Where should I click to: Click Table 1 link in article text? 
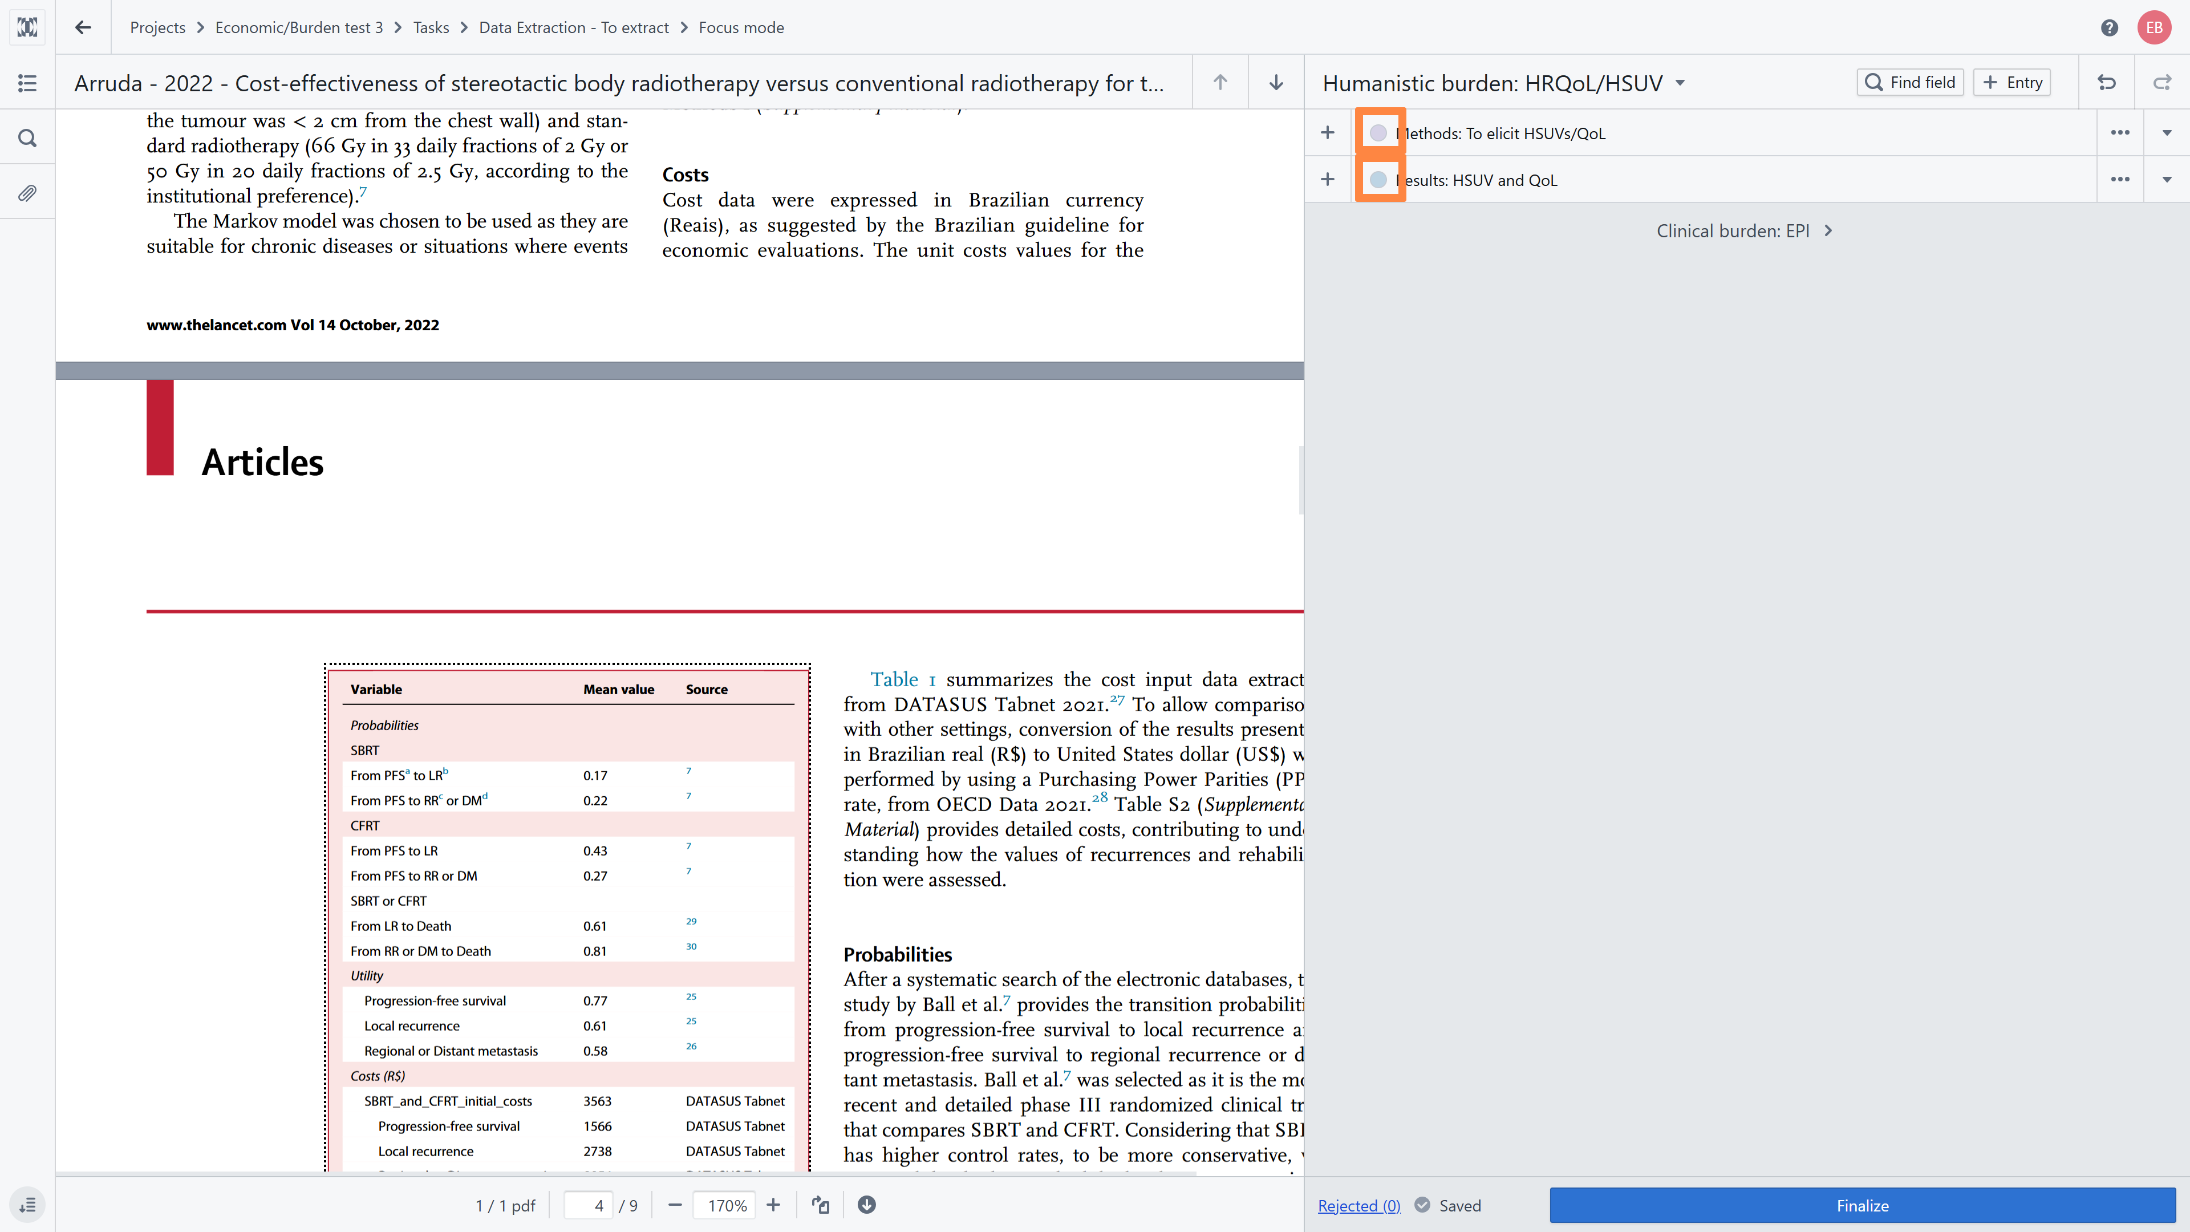pyautogui.click(x=903, y=679)
